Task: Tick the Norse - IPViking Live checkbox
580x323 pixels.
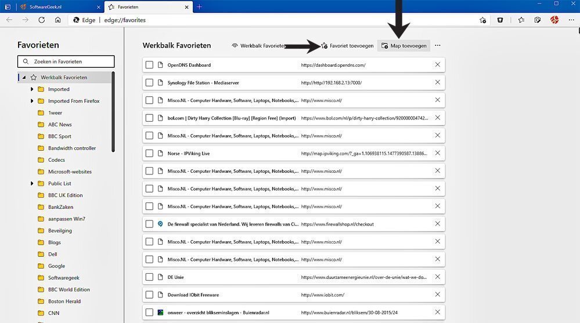Action: click(x=149, y=153)
